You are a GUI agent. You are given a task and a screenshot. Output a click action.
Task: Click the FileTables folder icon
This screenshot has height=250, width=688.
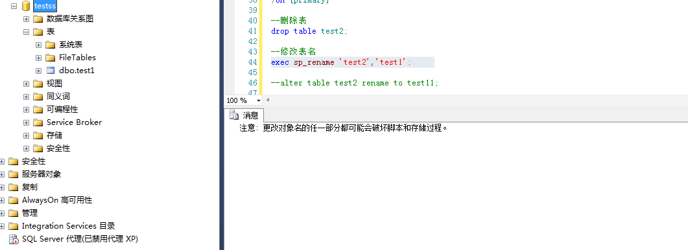tap(51, 58)
